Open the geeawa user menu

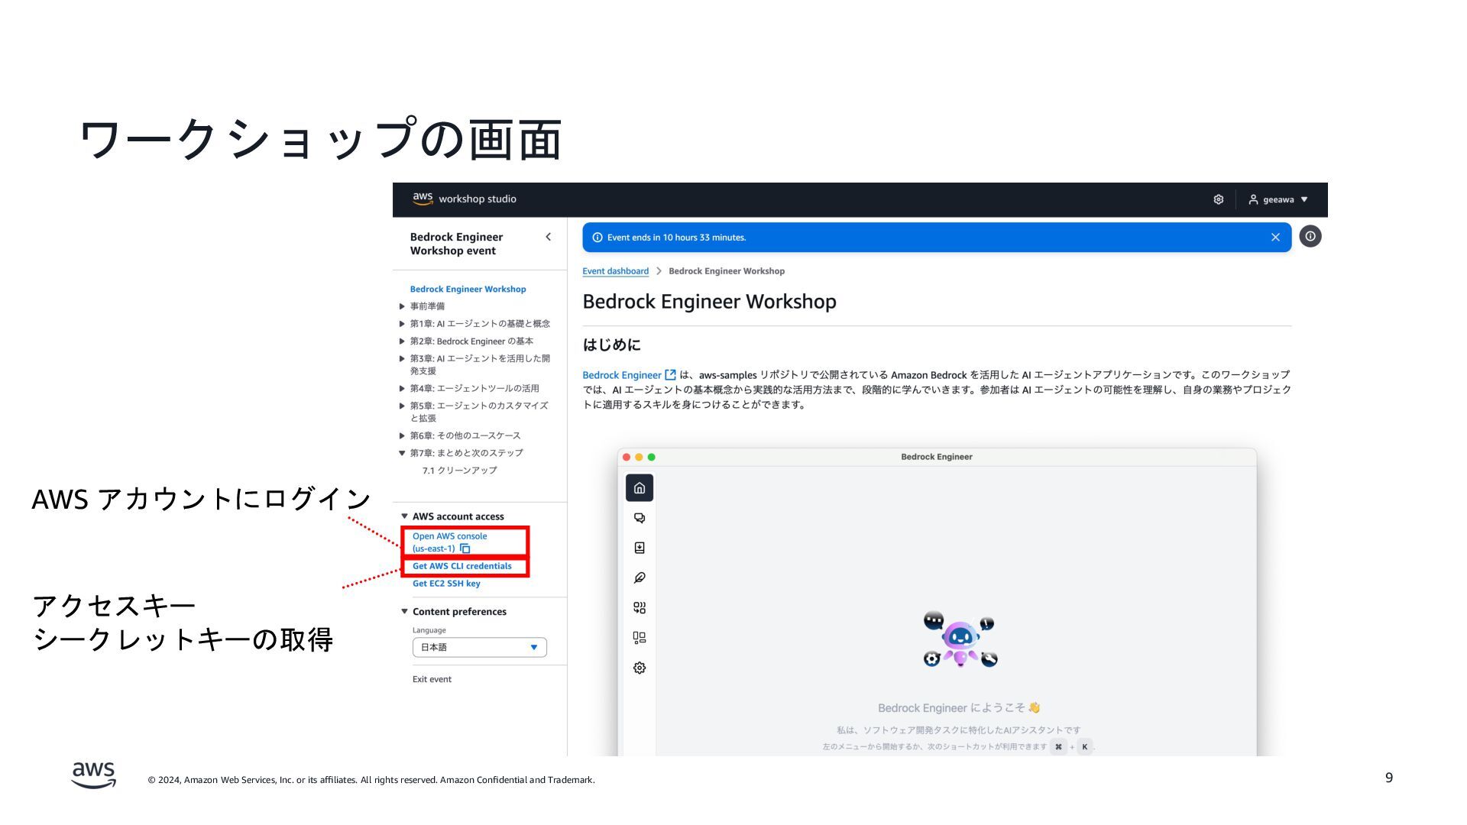click(x=1278, y=199)
